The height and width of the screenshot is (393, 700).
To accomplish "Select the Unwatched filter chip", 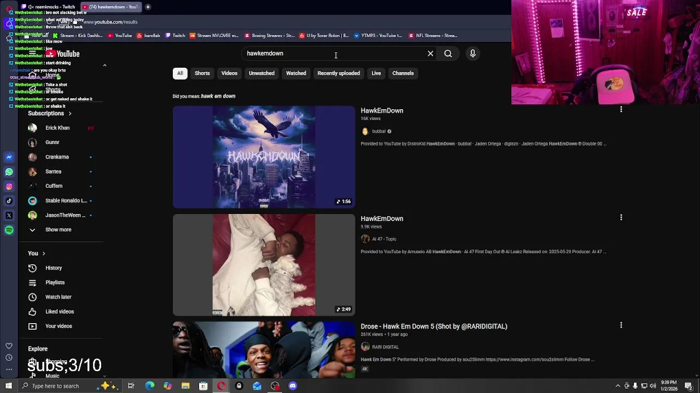I will [x=261, y=73].
